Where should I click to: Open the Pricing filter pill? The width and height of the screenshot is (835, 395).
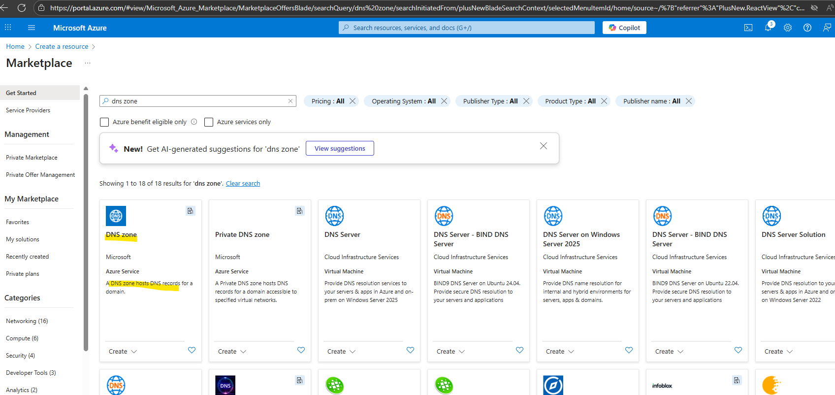pyautogui.click(x=327, y=101)
